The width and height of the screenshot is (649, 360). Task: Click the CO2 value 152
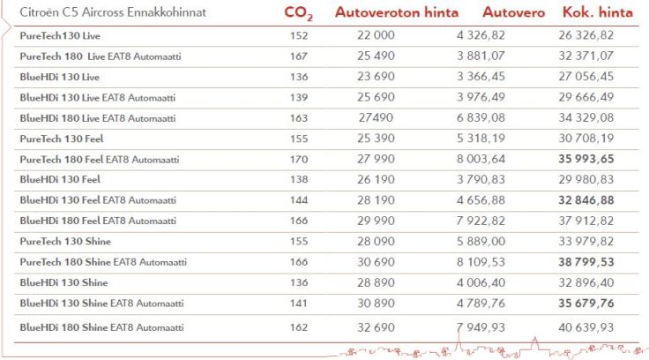(x=298, y=35)
